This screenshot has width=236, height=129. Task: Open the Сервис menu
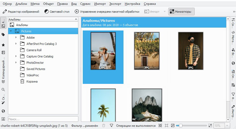tap(85, 4)
